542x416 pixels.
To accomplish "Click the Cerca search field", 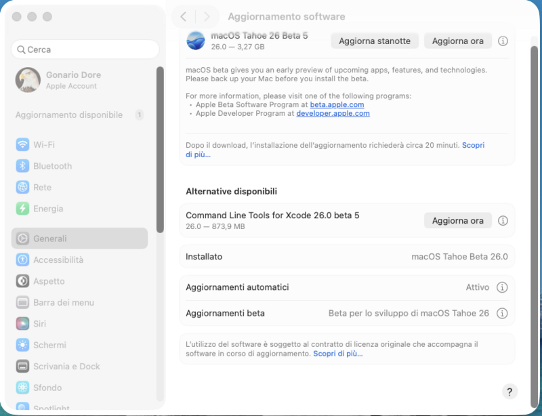I will (85, 49).
